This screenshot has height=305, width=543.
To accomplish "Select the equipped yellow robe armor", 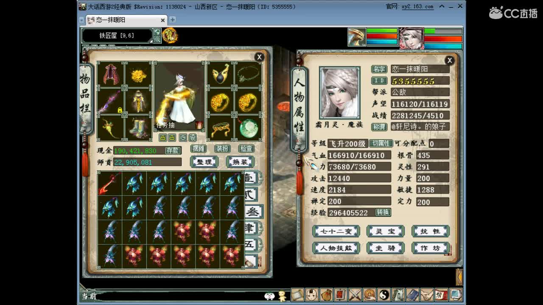I will pyautogui.click(x=138, y=102).
